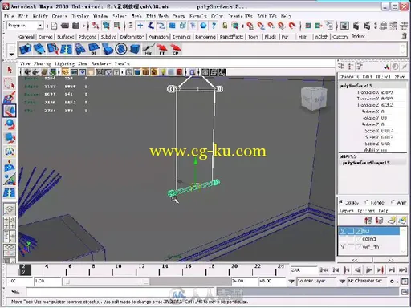
Task: Select the Display radio button
Action: point(341,202)
